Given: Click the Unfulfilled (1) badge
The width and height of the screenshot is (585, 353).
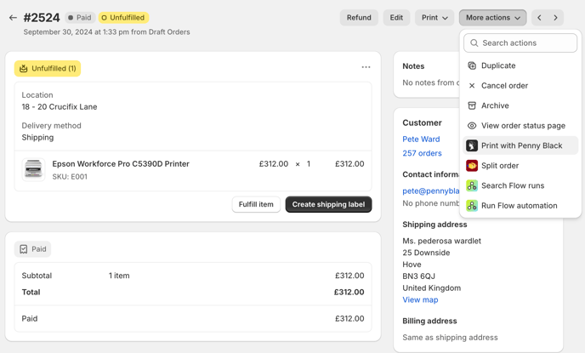Looking at the screenshot, I should 48,69.
